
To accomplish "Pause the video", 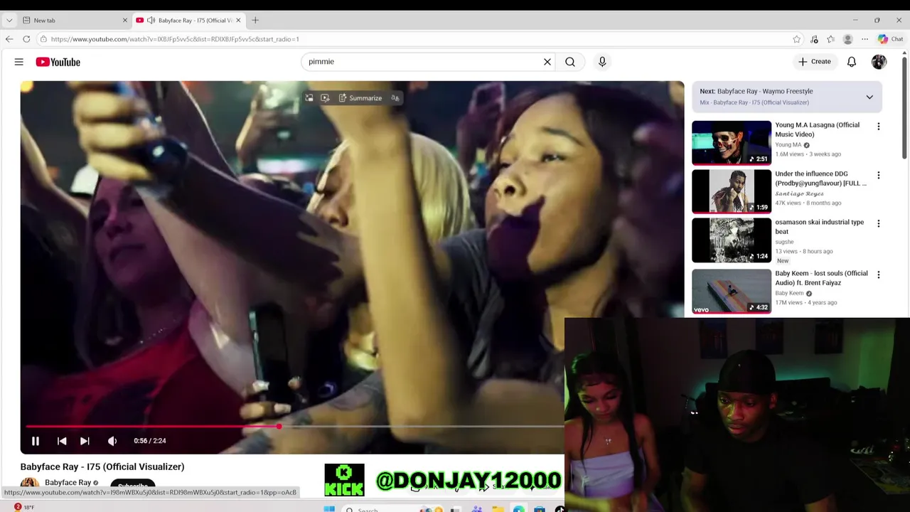I will tap(35, 441).
